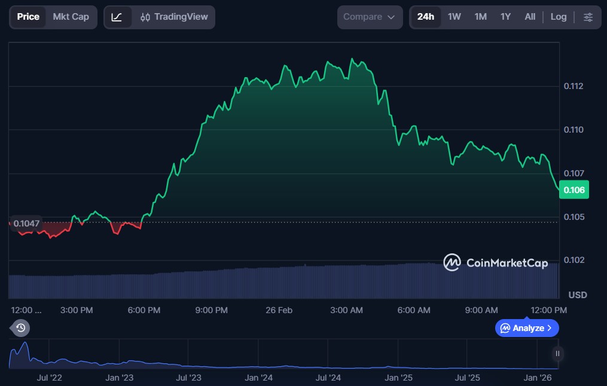Click the 0.1047 opening price label
The height and width of the screenshot is (386, 607).
tap(26, 223)
